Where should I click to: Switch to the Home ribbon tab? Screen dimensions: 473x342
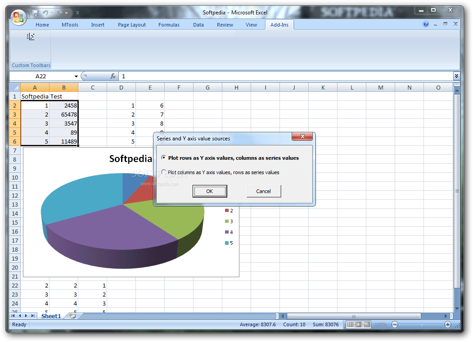point(42,25)
